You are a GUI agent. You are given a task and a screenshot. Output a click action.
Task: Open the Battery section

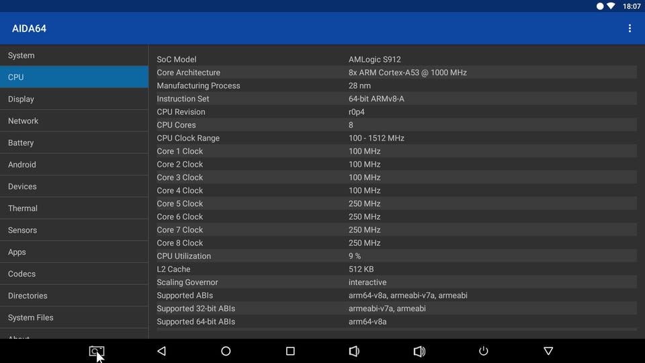[x=74, y=143]
